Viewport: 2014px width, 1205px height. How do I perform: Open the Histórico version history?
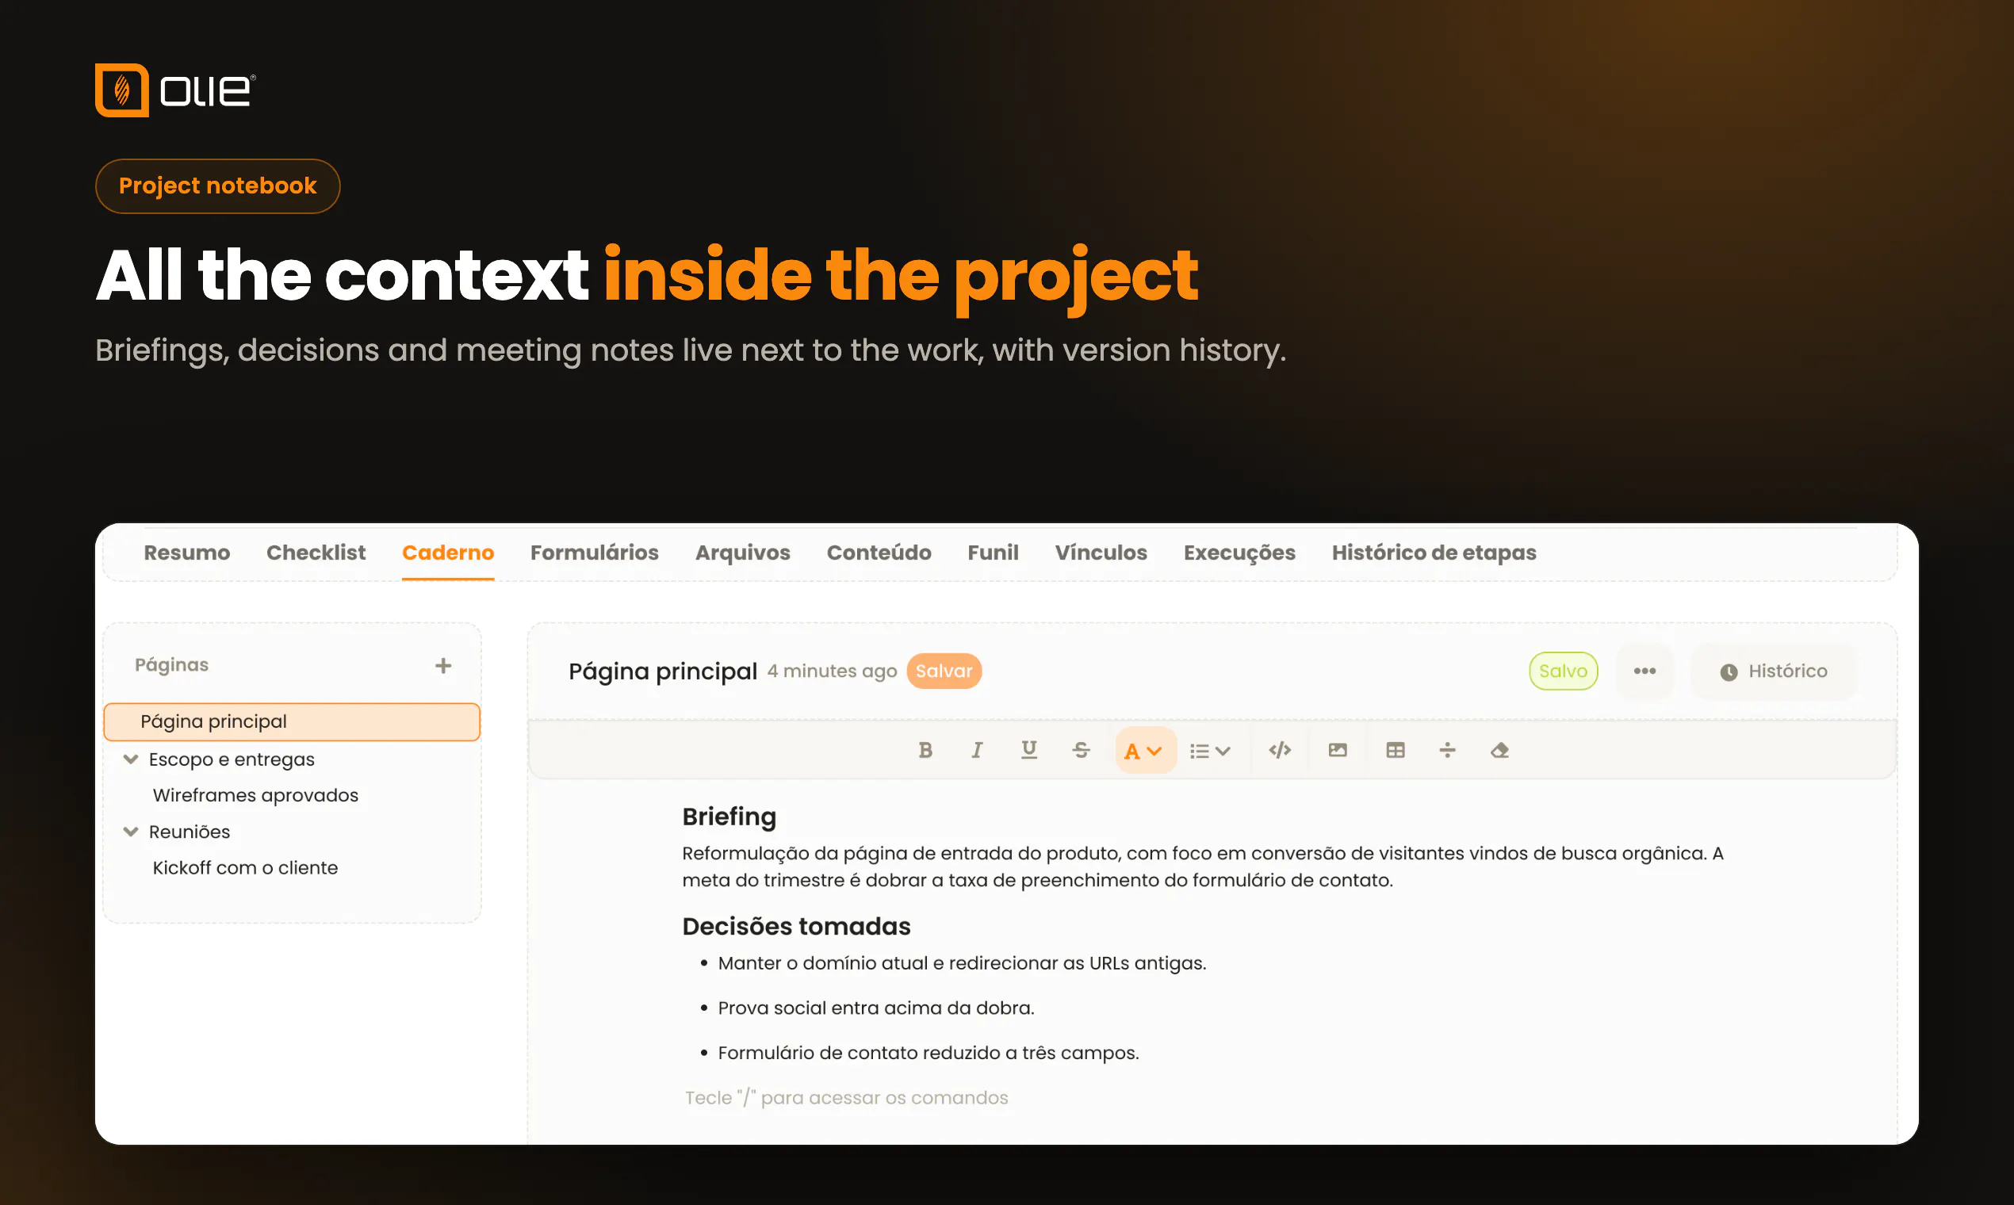click(1774, 671)
